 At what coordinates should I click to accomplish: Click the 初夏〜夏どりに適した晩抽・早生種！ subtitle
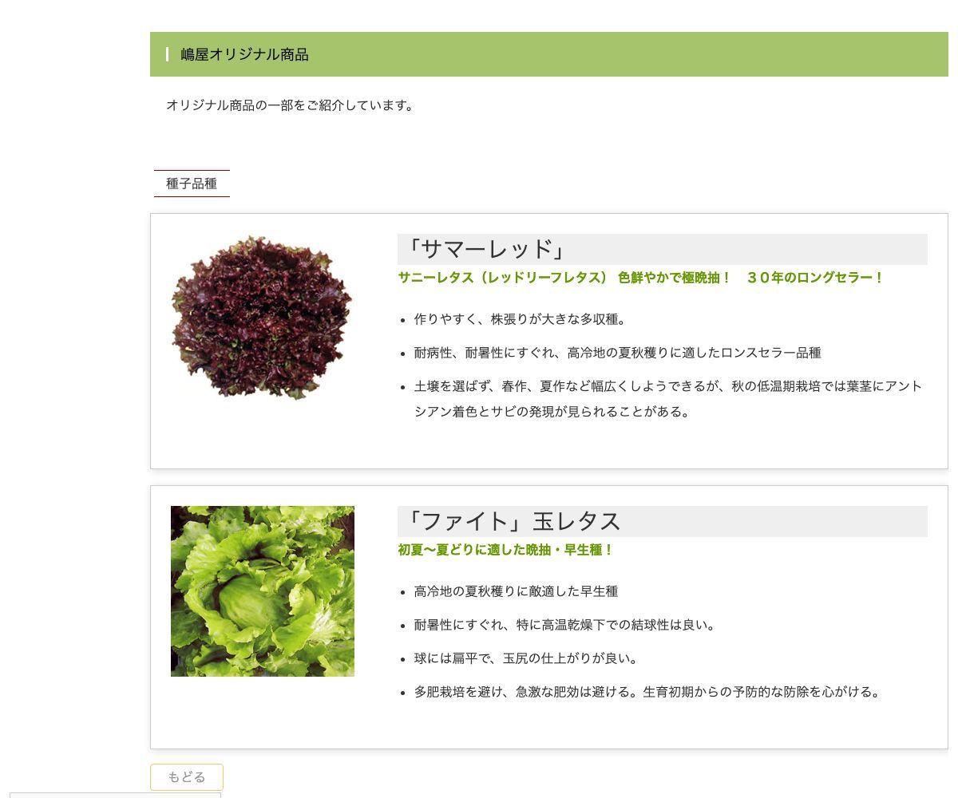coord(505,550)
